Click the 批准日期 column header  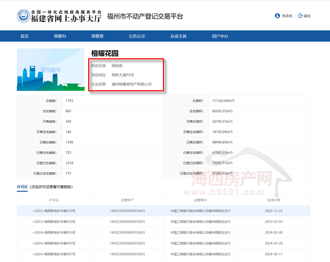[274, 200]
